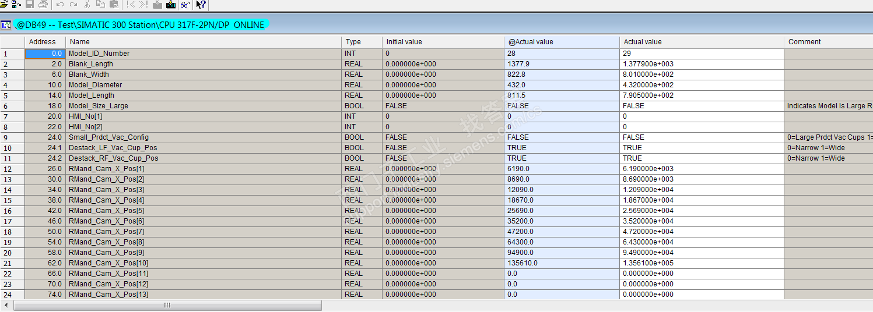This screenshot has width=873, height=312.
Task: Toggle the Monitor glasses toolbar icon
Action: [x=185, y=4]
